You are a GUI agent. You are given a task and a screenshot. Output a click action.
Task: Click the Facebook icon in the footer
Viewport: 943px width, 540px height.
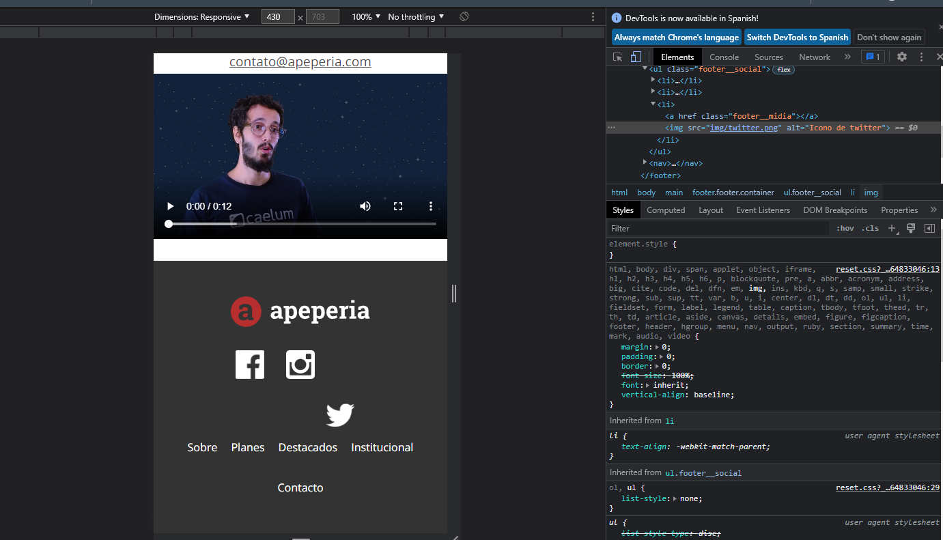250,364
